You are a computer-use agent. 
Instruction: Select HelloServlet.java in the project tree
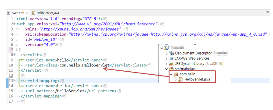197,80
